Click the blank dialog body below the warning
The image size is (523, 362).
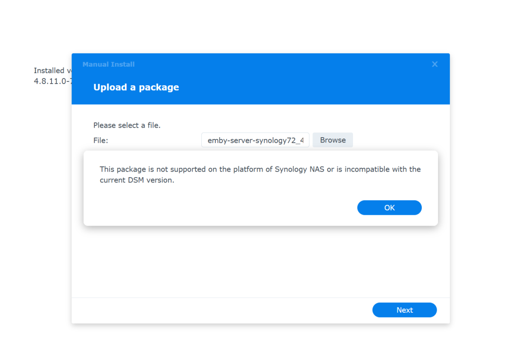click(x=261, y=261)
